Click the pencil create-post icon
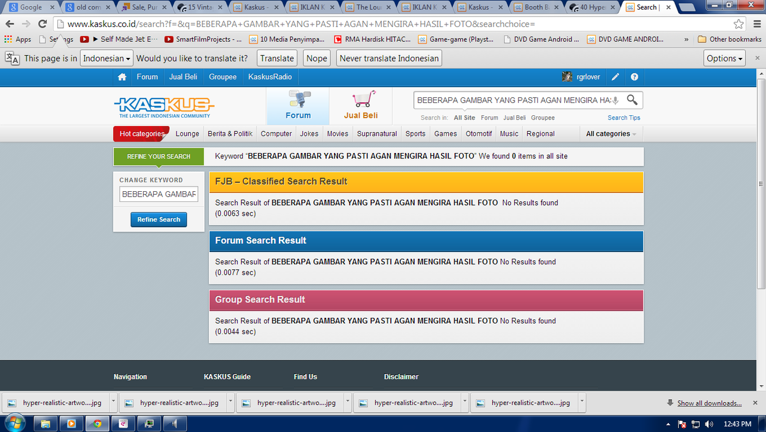The height and width of the screenshot is (432, 766). (x=615, y=77)
